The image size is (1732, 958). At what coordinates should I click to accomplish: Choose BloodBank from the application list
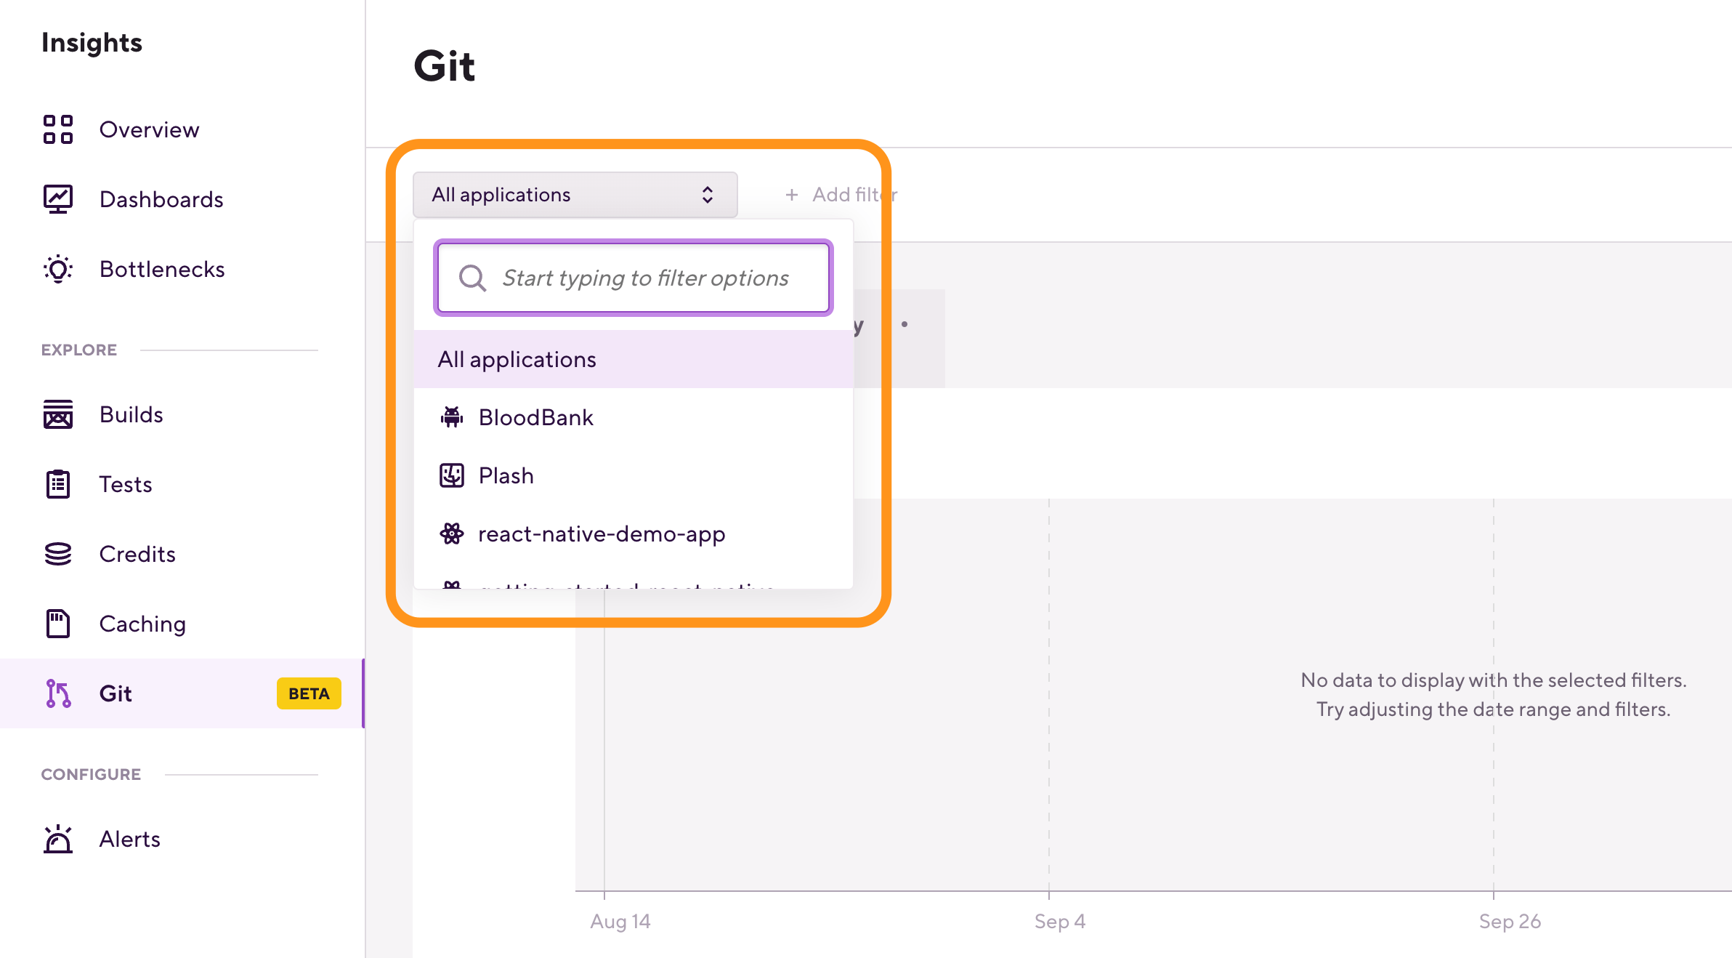click(536, 418)
